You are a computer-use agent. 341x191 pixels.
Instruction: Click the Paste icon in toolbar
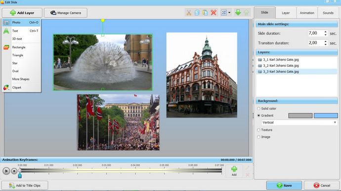[205, 13]
